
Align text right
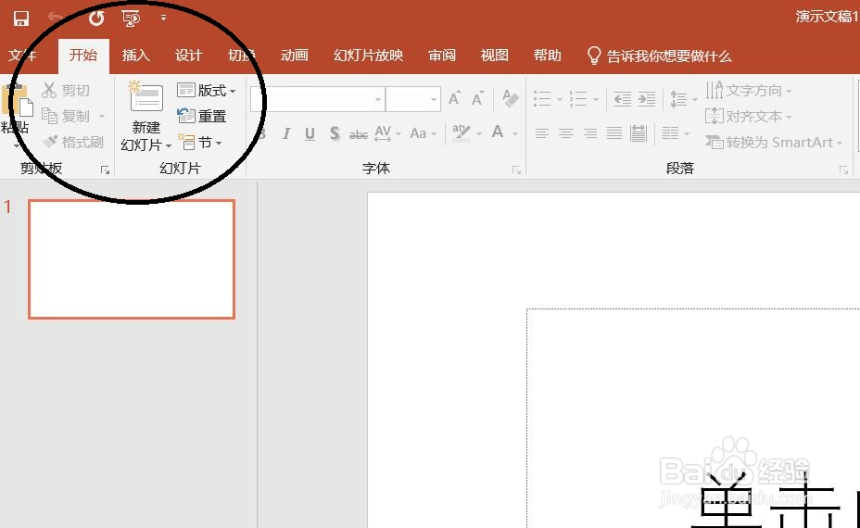click(x=590, y=132)
